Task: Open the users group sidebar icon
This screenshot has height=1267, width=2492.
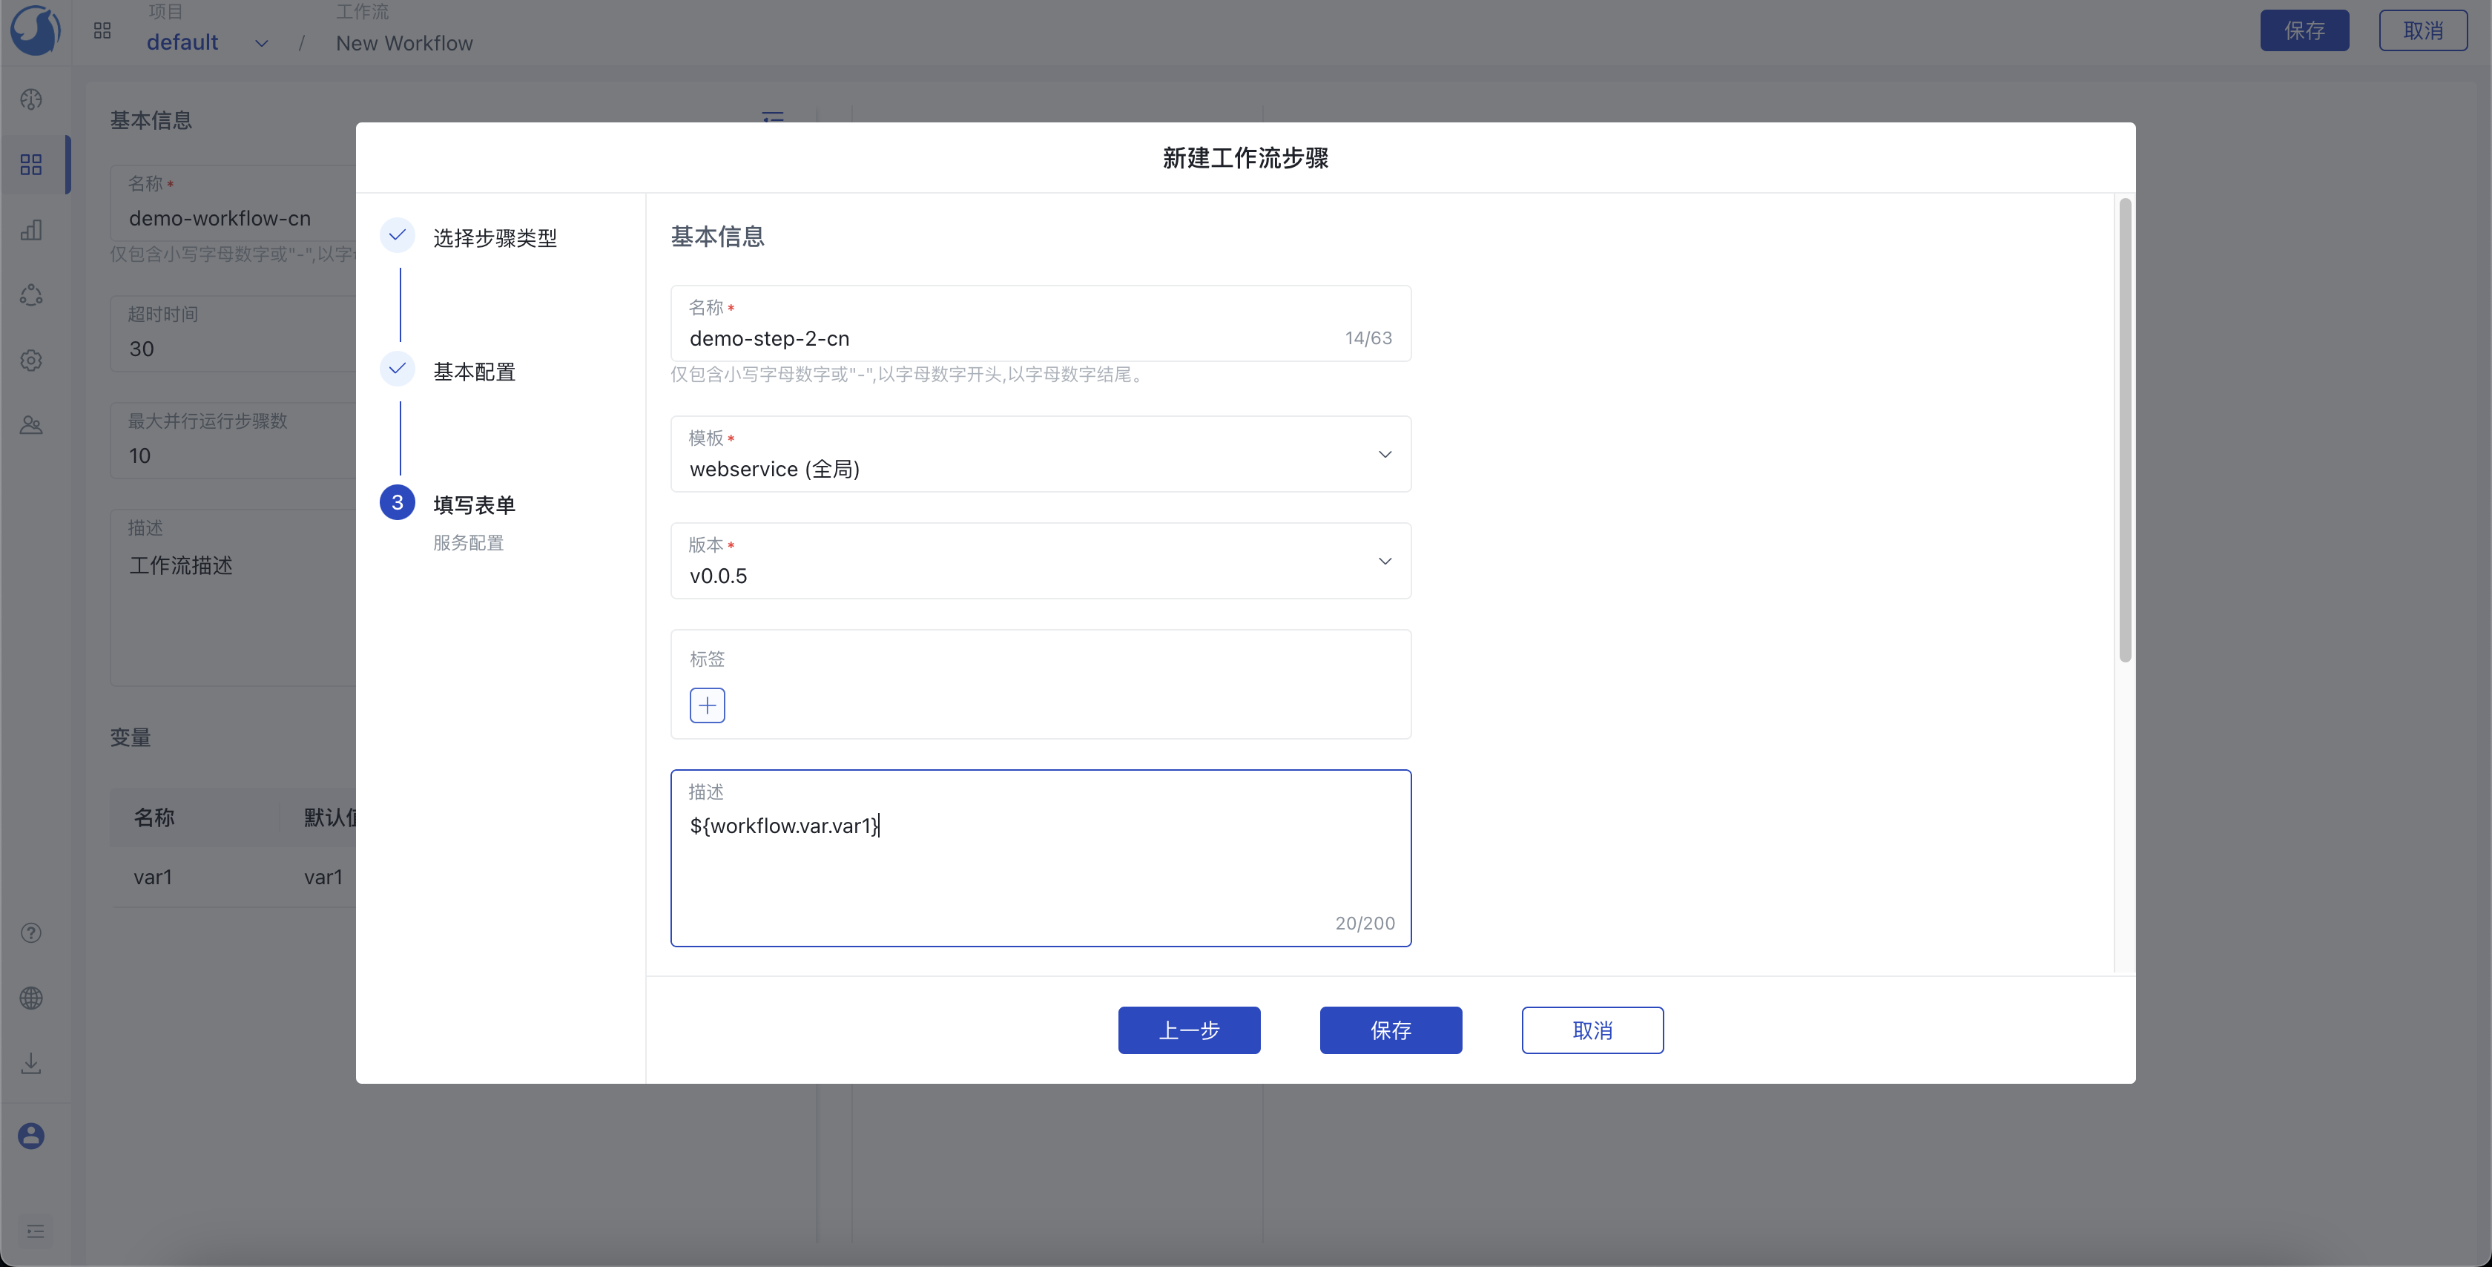Action: (31, 425)
